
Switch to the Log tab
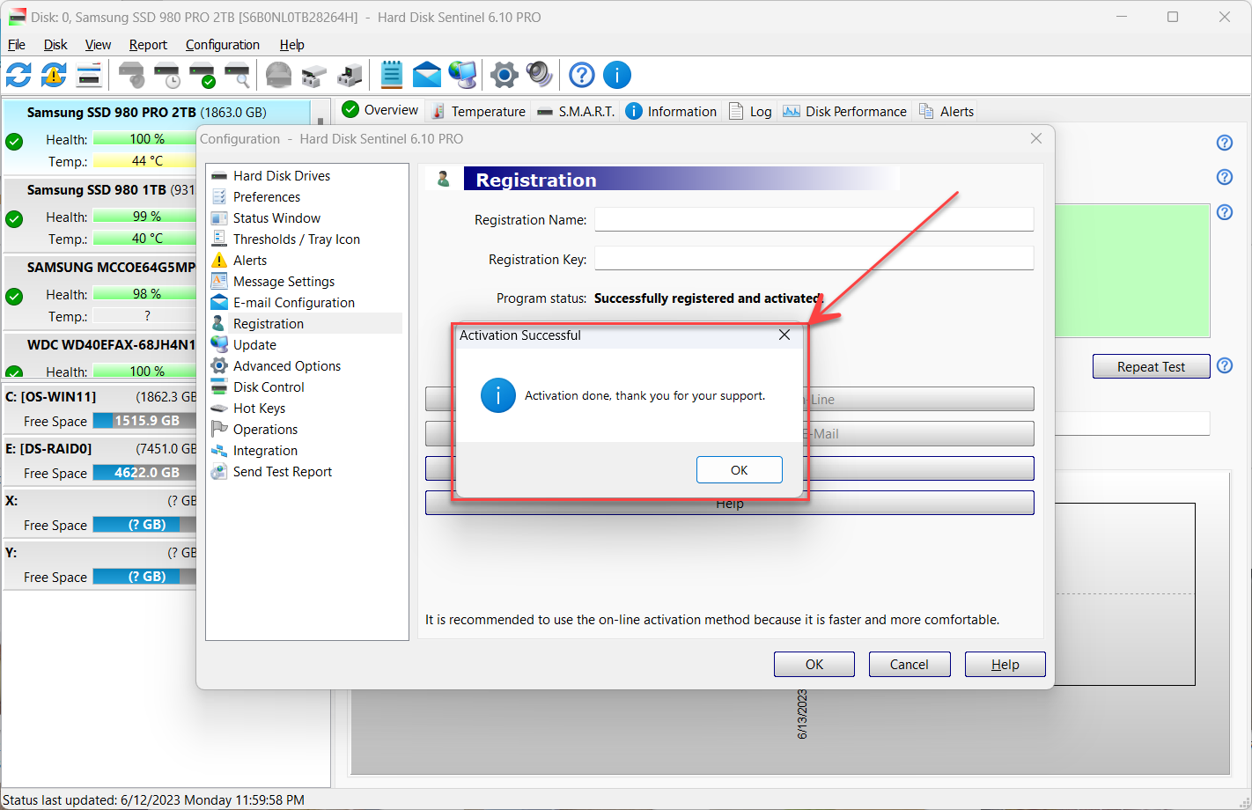(751, 111)
